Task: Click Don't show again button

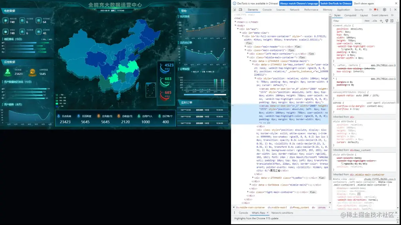Action: (x=364, y=3)
